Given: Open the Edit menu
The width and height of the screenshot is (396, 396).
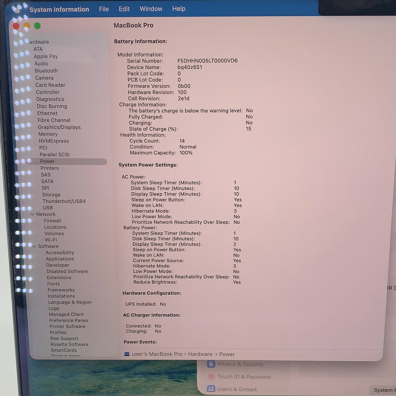Looking at the screenshot, I should coord(124,9).
